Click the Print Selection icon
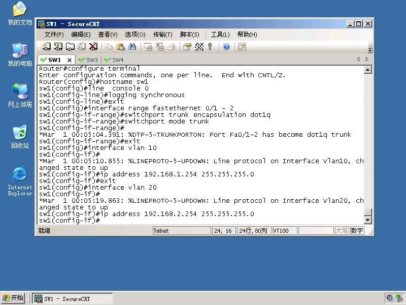This screenshot has height=305, width=406. click(160, 47)
